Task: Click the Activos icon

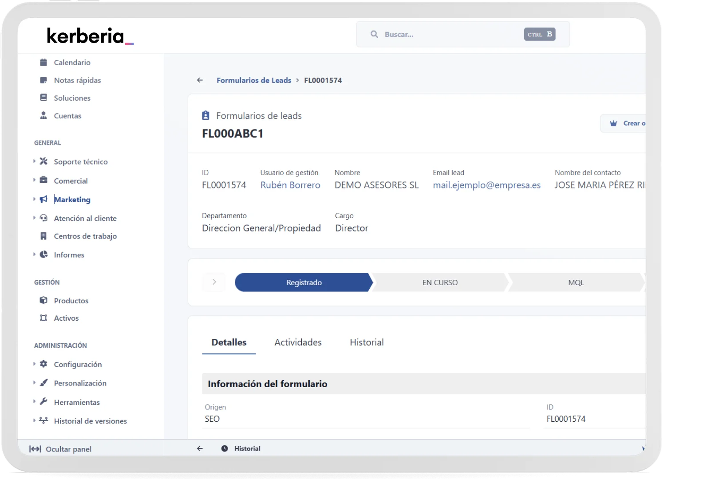Action: (43, 318)
